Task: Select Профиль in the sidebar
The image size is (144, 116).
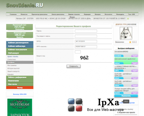Action: click(20, 62)
